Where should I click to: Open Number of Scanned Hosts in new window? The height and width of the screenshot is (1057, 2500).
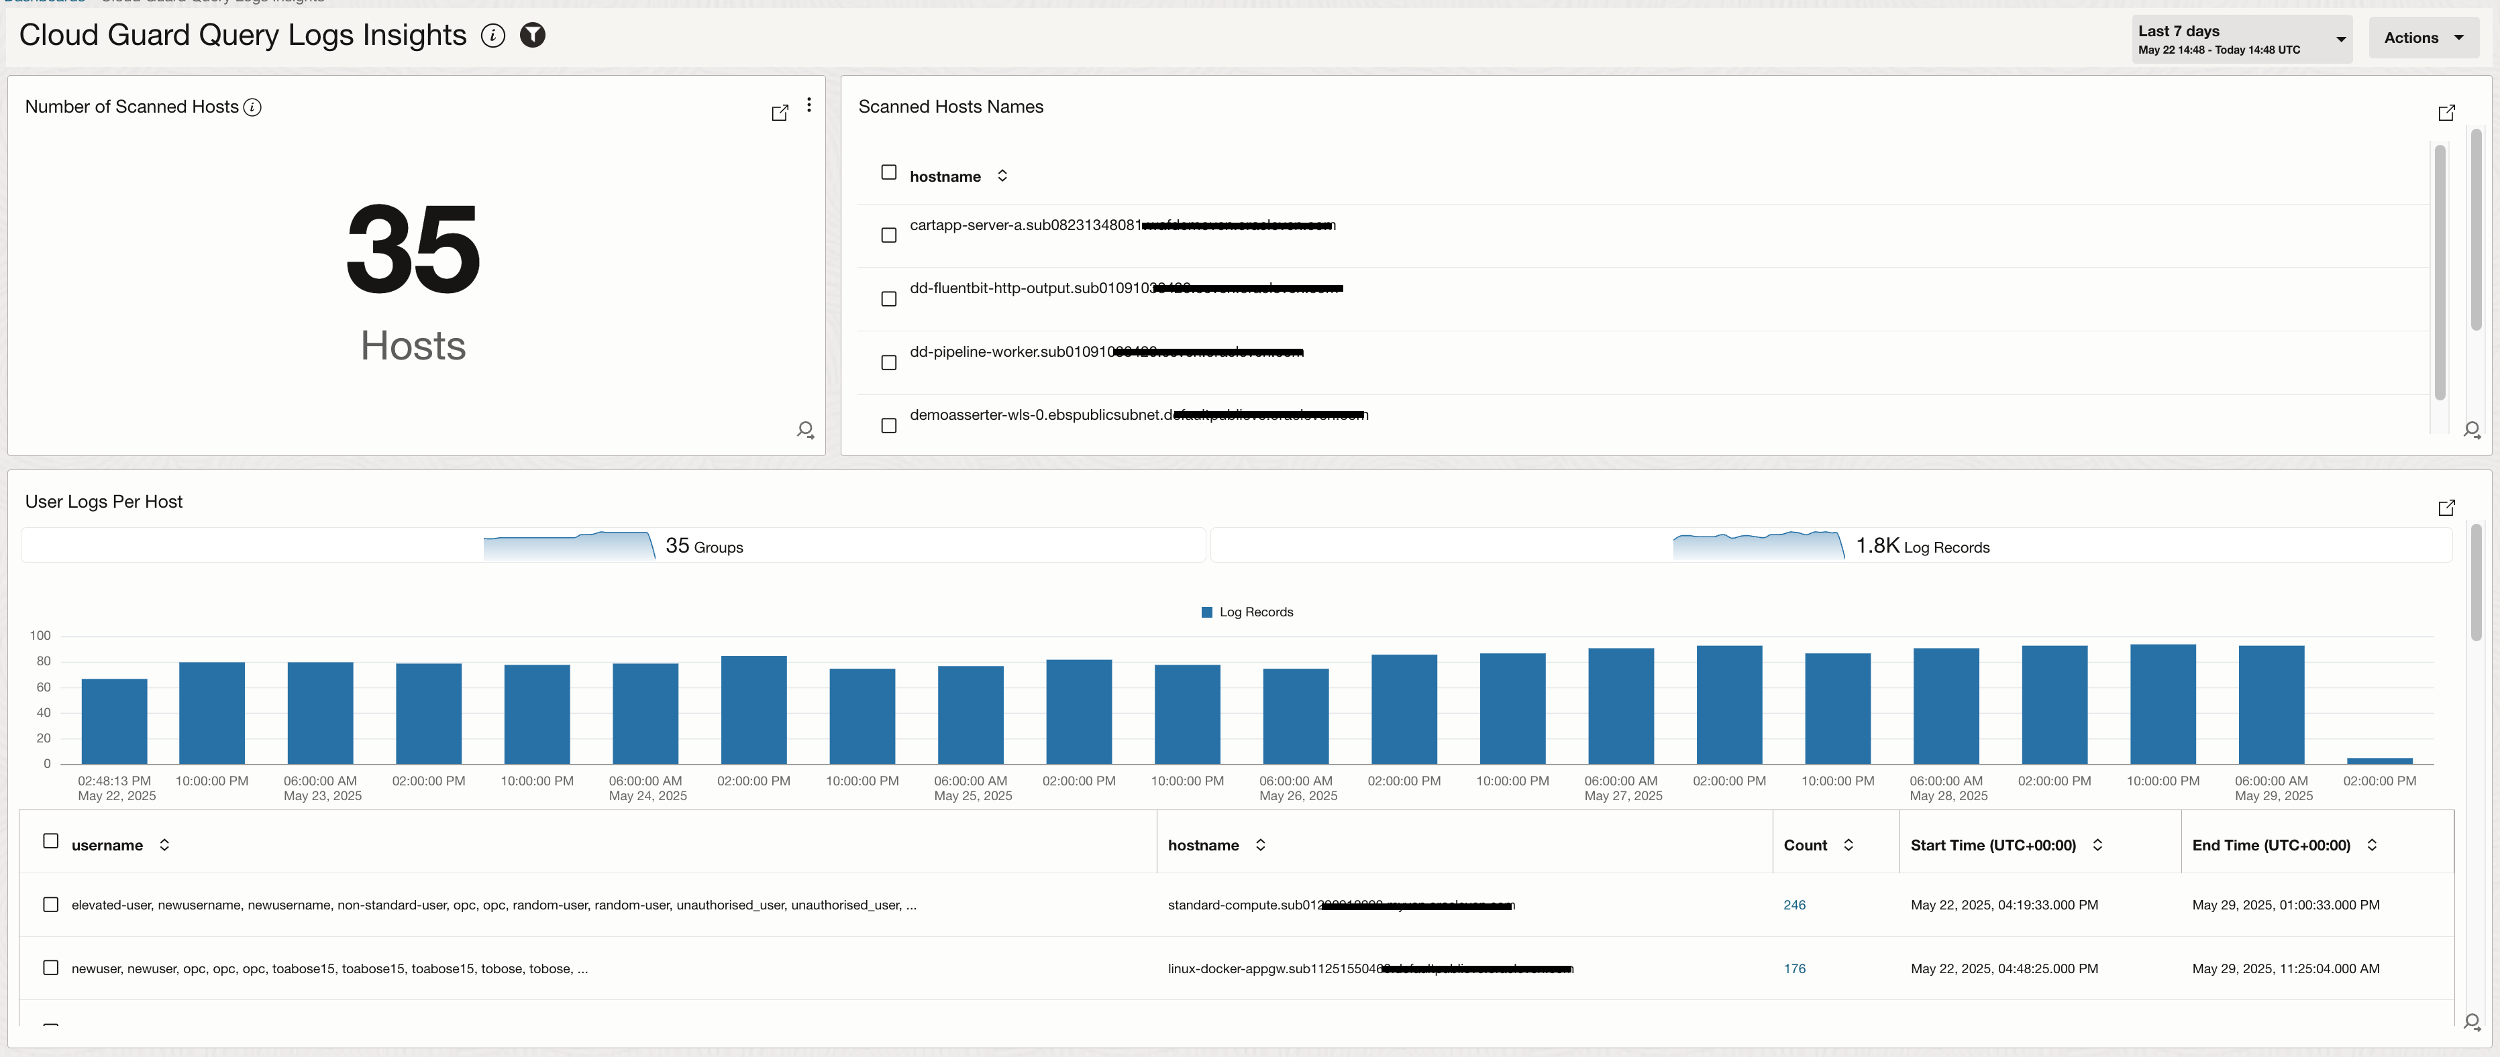pyautogui.click(x=779, y=113)
